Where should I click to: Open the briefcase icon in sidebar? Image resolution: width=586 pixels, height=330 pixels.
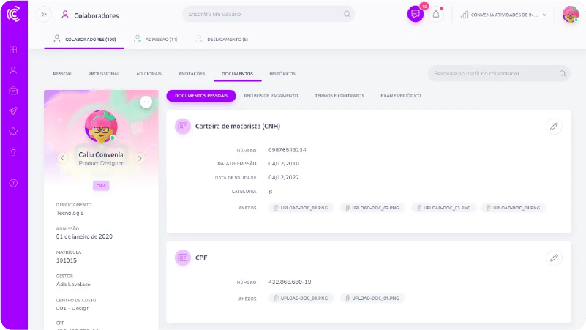pyautogui.click(x=13, y=91)
